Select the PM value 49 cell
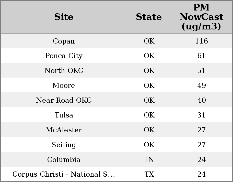233x182 pixels. (201, 85)
